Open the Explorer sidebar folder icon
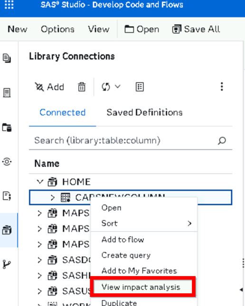This screenshot has height=306, width=245. (7, 128)
